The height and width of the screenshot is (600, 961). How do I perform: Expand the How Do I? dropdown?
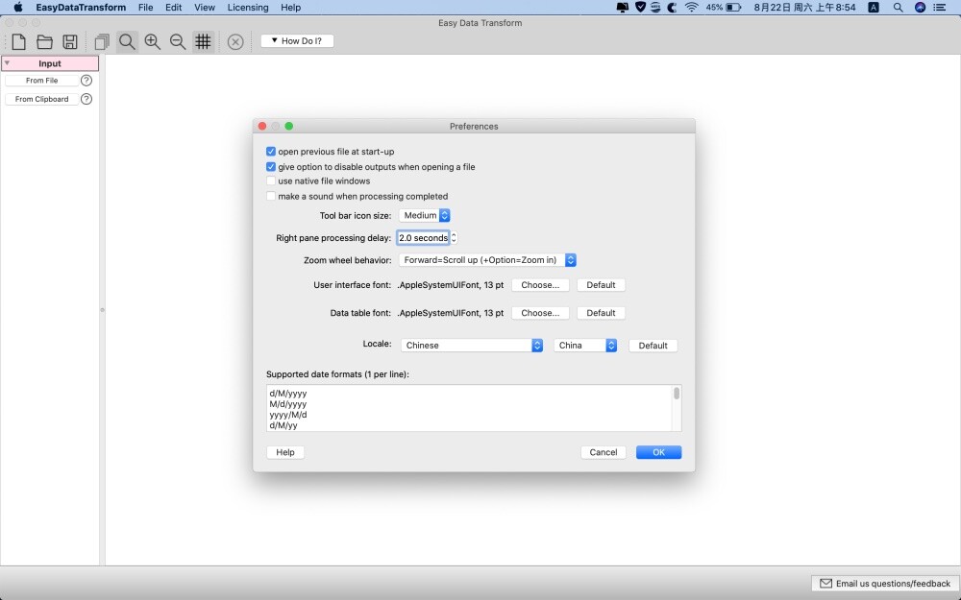[x=297, y=41]
